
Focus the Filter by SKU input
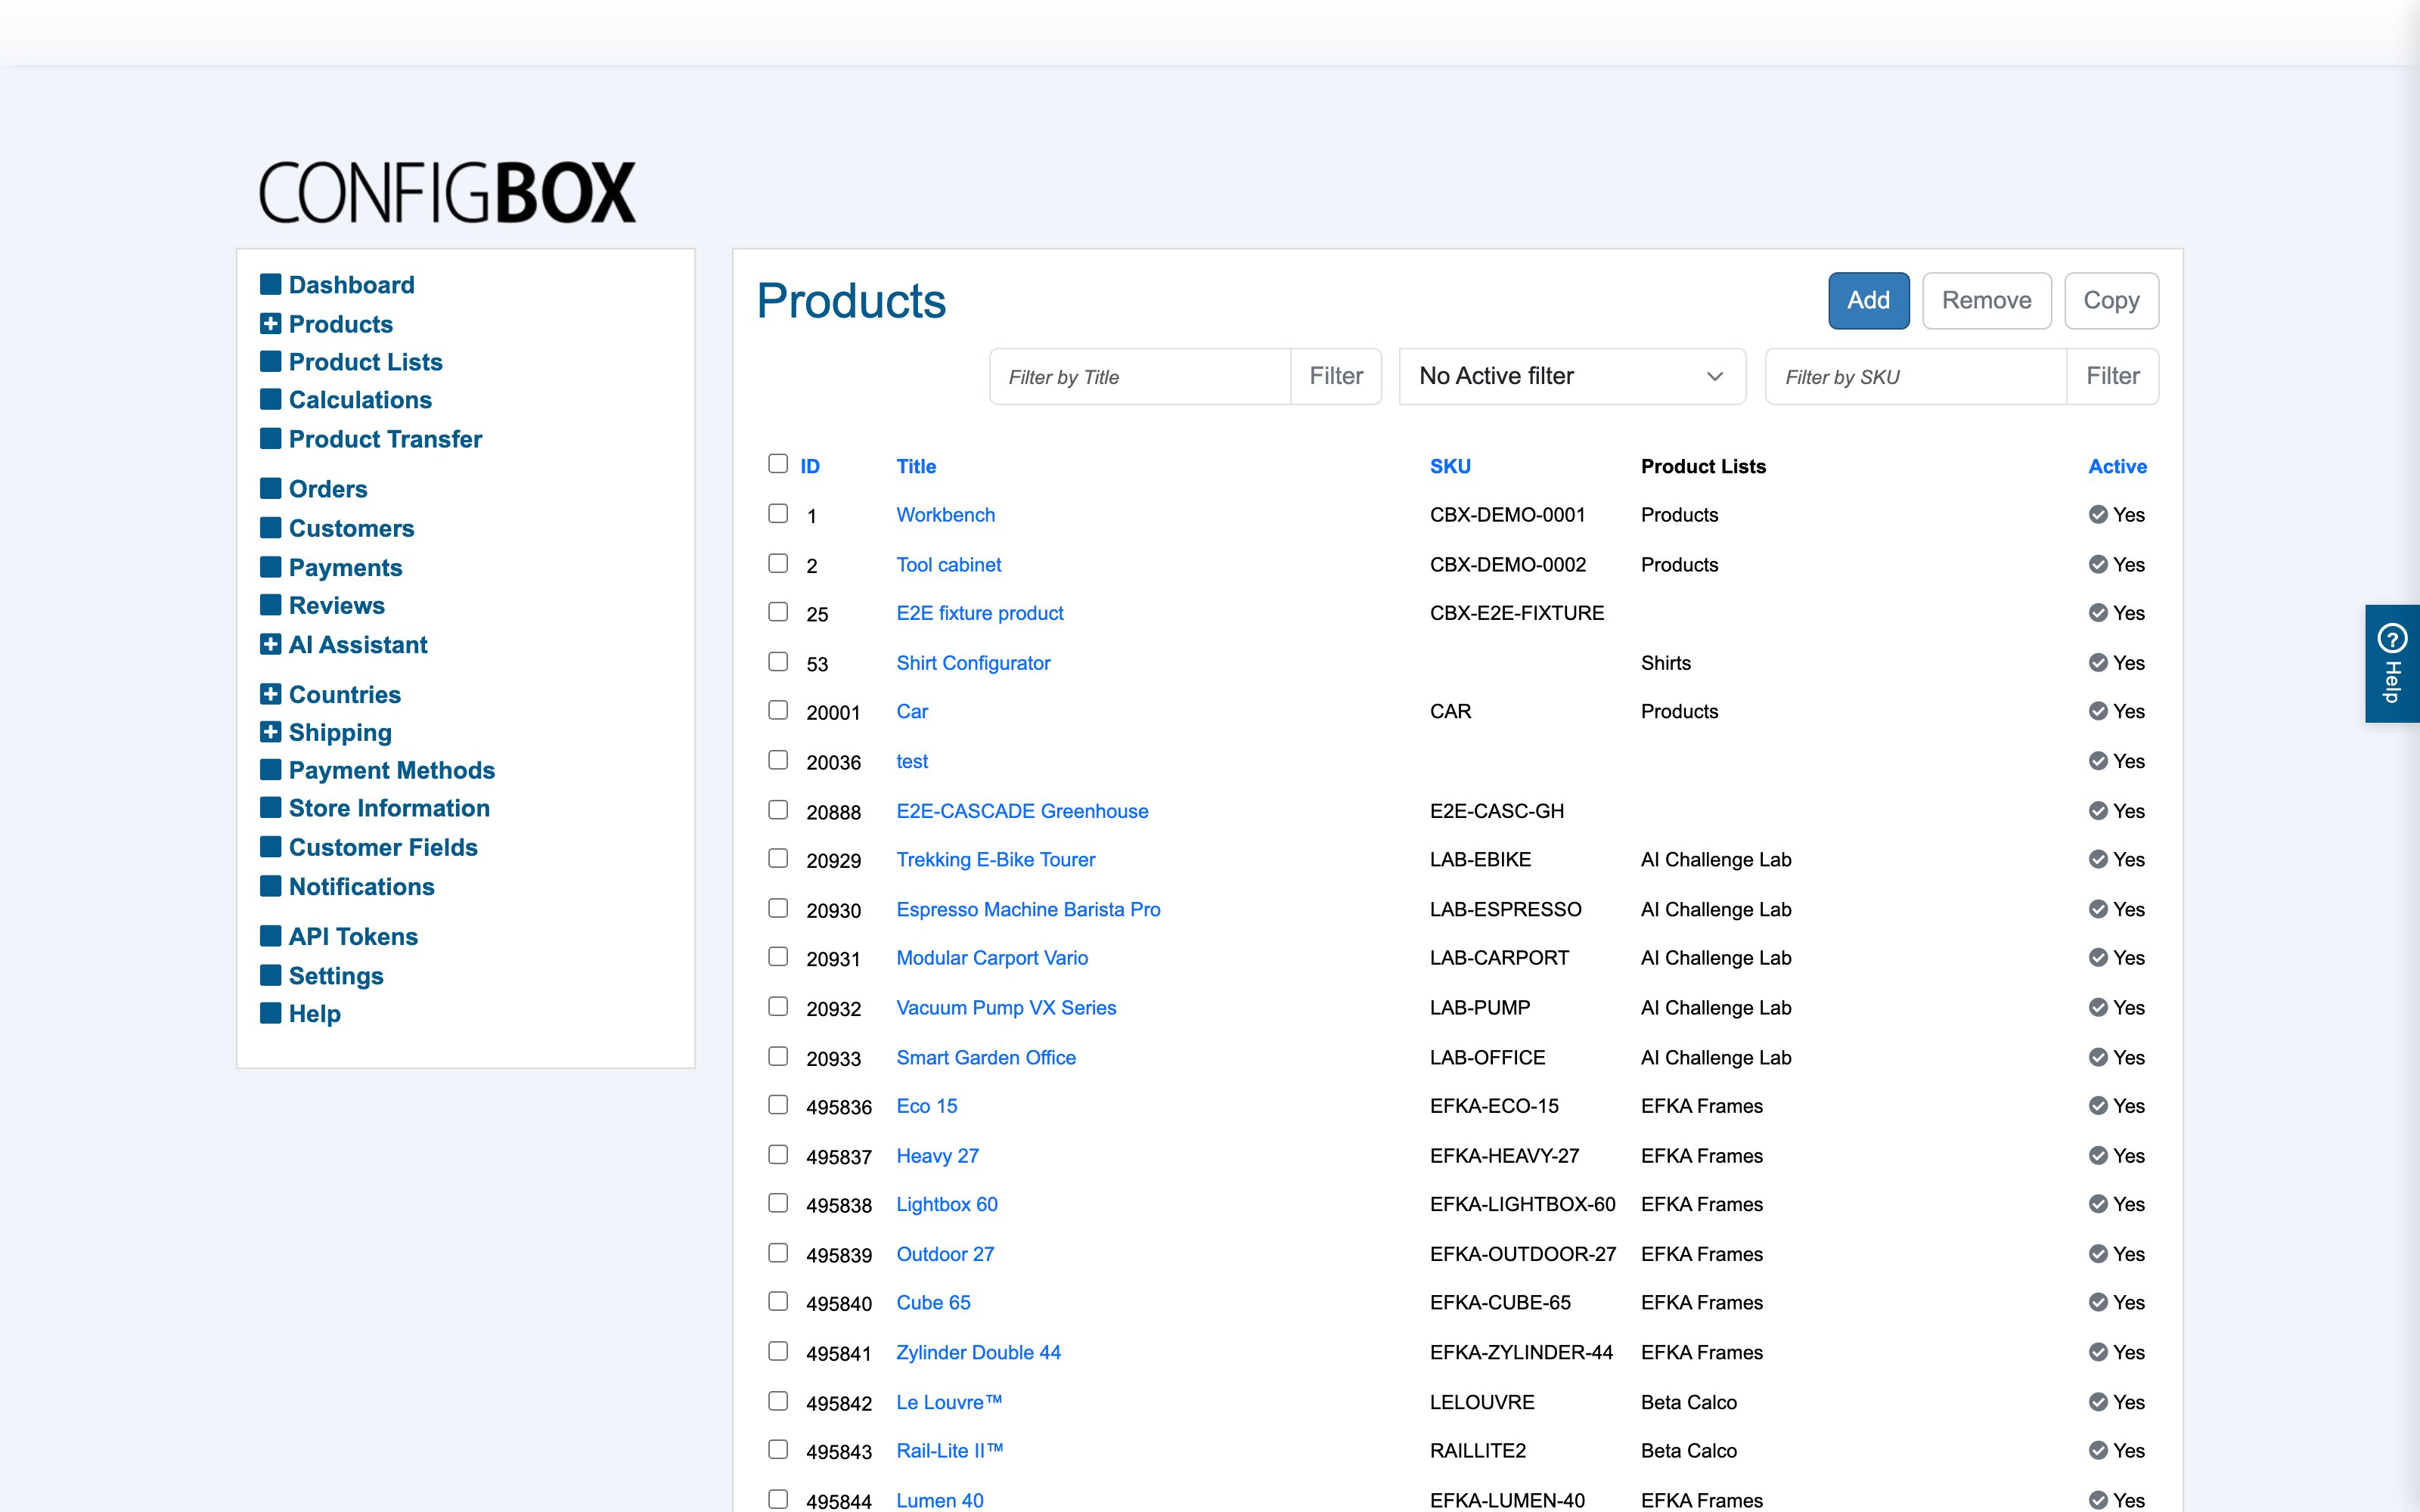click(1916, 376)
